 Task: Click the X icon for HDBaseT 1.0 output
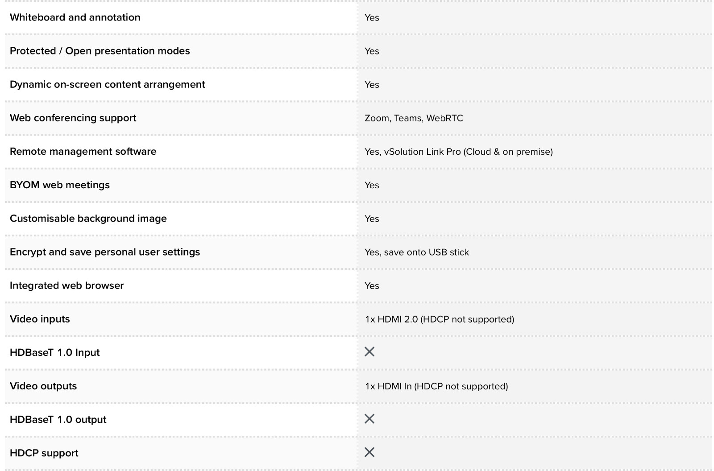coord(369,419)
